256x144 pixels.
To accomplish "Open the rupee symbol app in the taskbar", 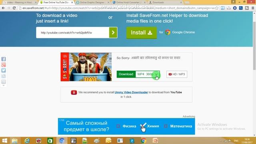I will 132,140.
